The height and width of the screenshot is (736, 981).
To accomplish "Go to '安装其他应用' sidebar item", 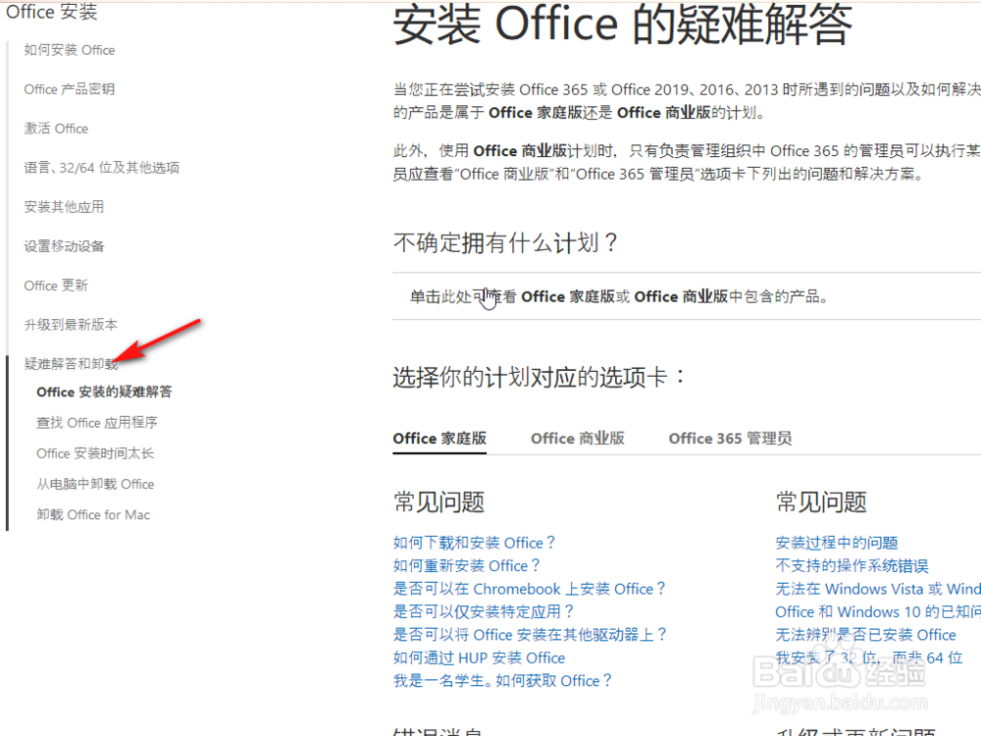I will pyautogui.click(x=65, y=207).
